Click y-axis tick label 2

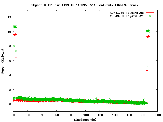[10, 90]
